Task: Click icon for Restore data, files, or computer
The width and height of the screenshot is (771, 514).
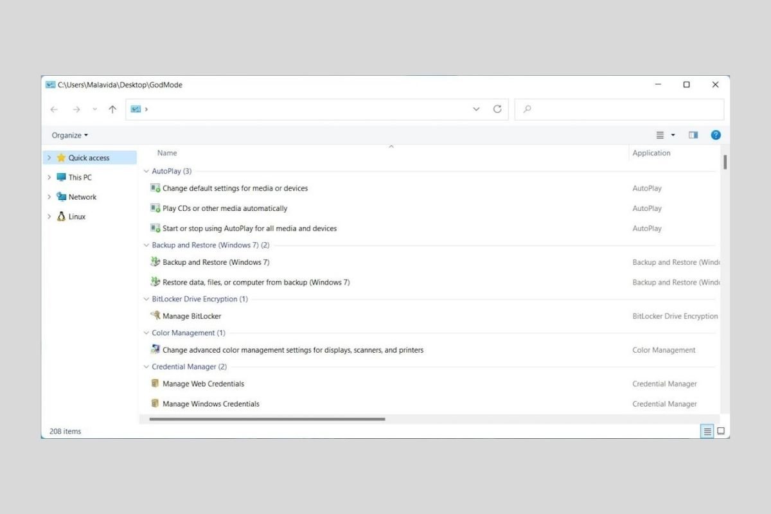Action: [x=155, y=282]
